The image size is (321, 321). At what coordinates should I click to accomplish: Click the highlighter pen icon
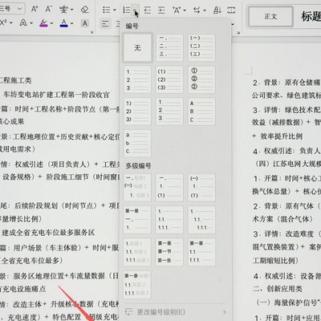coord(43,23)
